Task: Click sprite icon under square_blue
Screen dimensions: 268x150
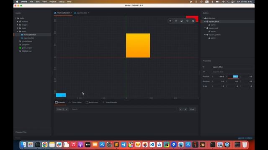Action: pyautogui.click(x=209, y=25)
